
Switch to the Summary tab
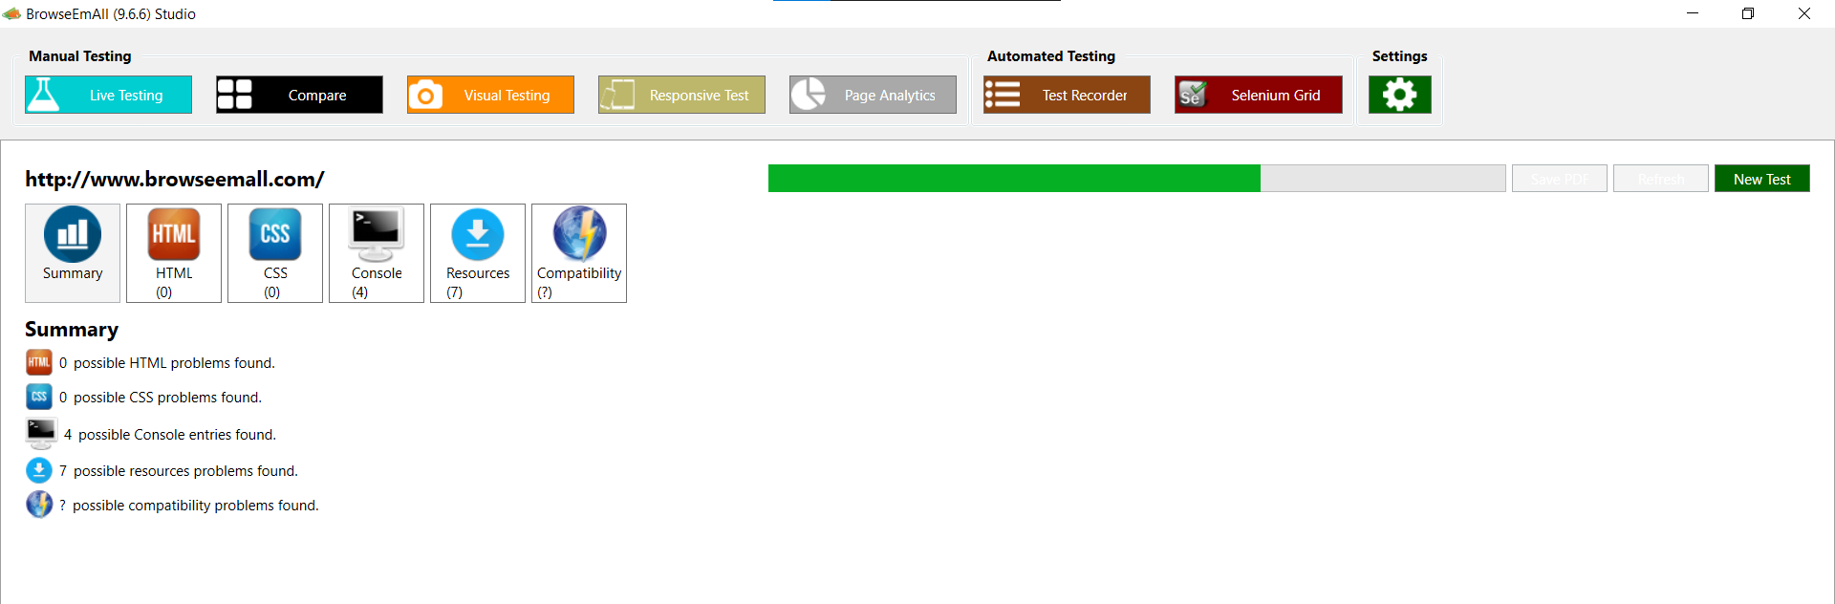click(73, 253)
